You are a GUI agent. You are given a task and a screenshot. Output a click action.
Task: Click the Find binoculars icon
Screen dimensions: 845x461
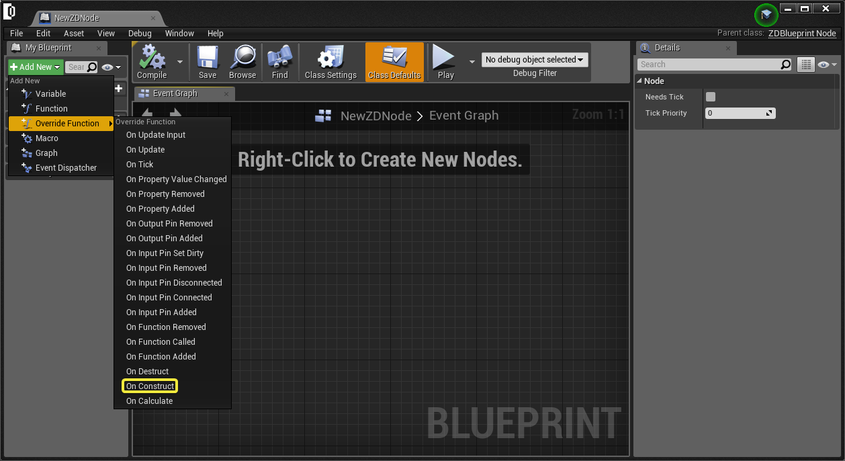pos(280,62)
